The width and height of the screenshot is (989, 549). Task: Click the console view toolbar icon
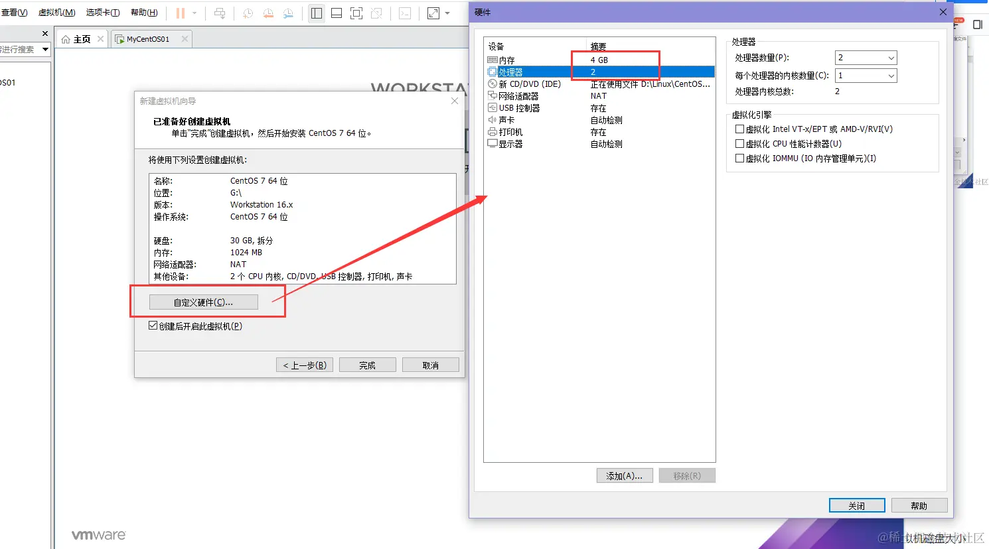tap(405, 13)
